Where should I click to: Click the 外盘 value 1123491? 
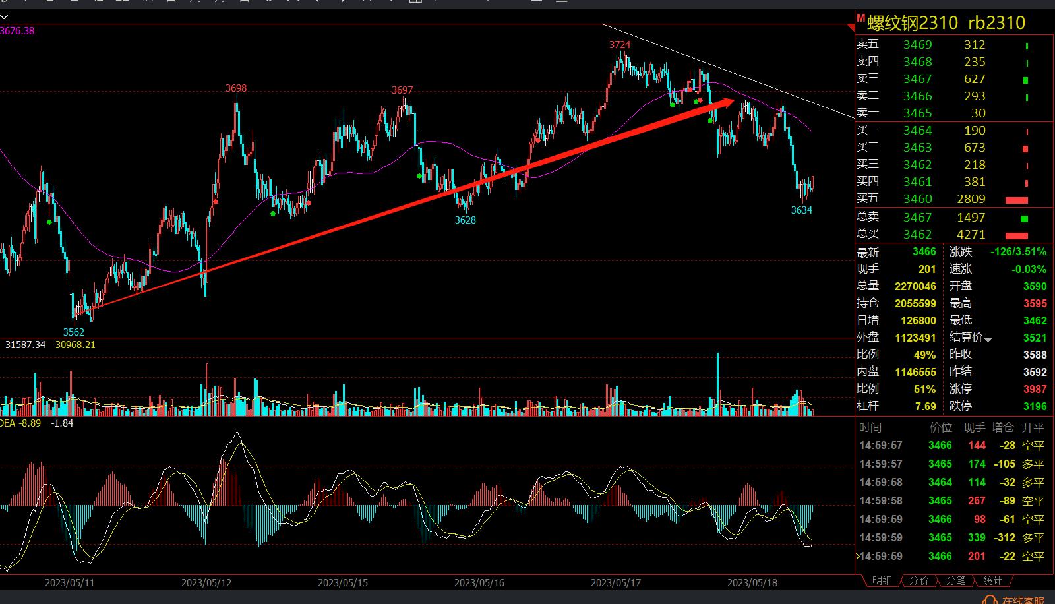[915, 338]
